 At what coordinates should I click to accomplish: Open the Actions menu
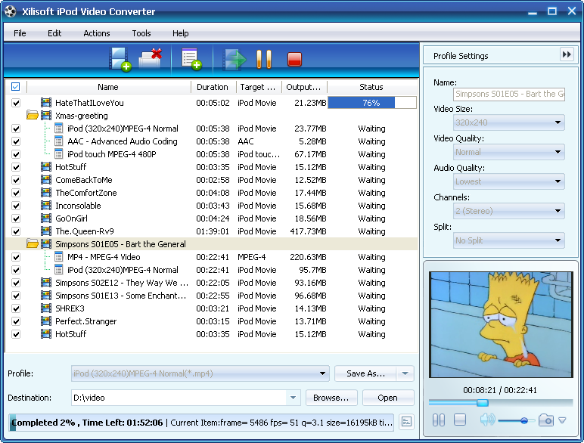(x=97, y=33)
